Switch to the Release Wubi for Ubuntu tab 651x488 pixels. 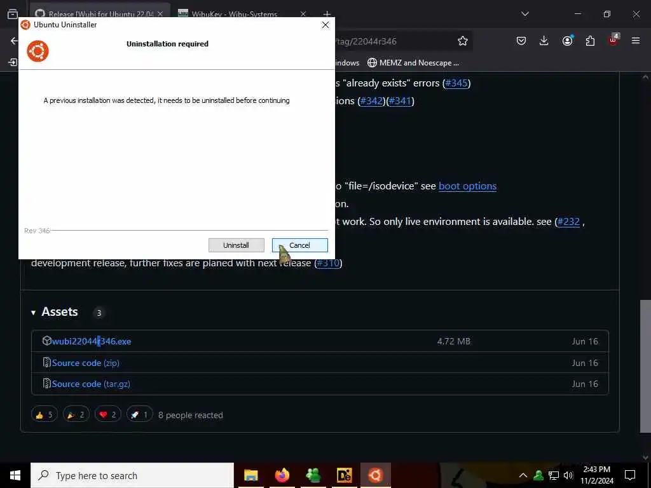(x=101, y=14)
